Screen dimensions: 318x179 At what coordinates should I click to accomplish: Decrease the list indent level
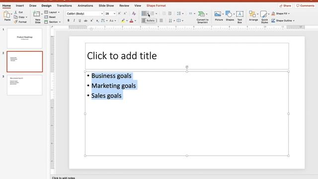(164, 13)
